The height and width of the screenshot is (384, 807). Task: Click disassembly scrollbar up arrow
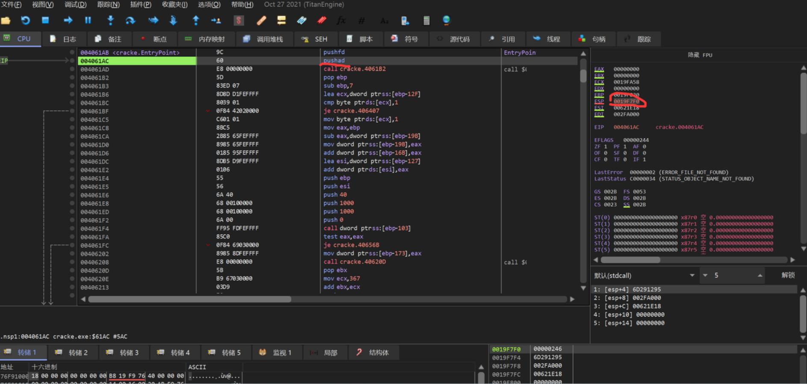583,53
